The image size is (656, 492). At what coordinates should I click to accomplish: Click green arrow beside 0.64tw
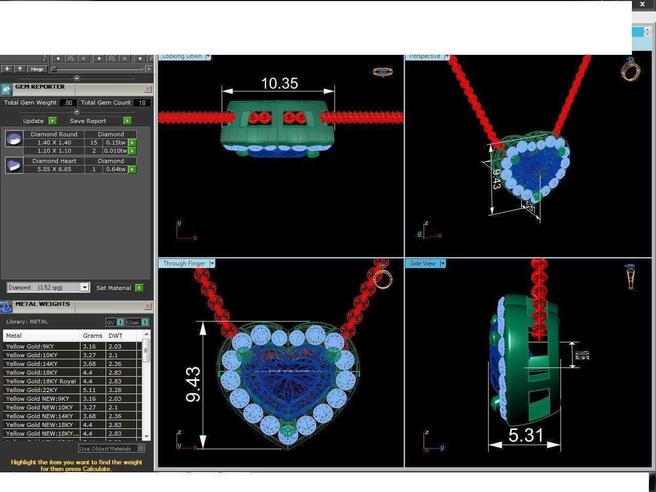pyautogui.click(x=132, y=169)
